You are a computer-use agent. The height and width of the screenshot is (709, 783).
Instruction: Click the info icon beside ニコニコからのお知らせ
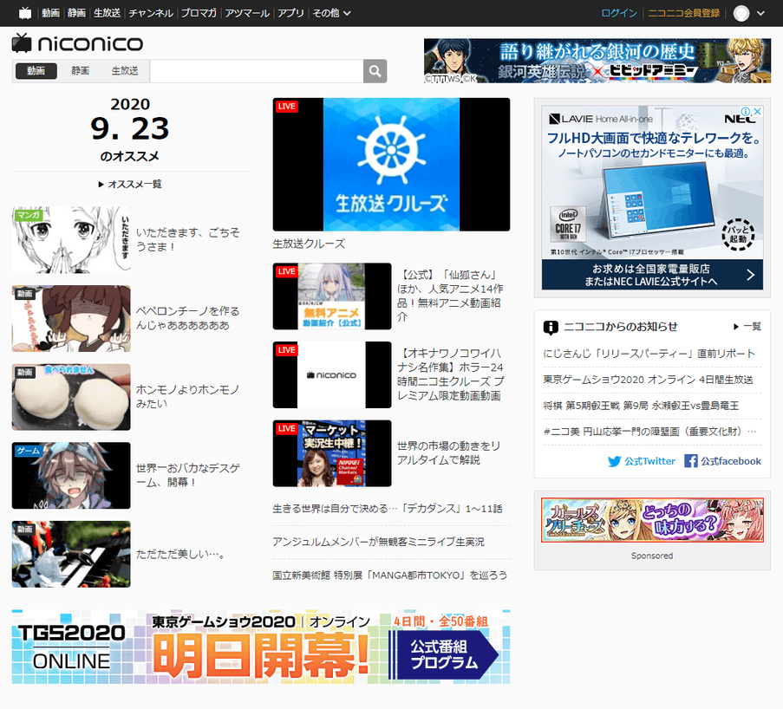(551, 328)
